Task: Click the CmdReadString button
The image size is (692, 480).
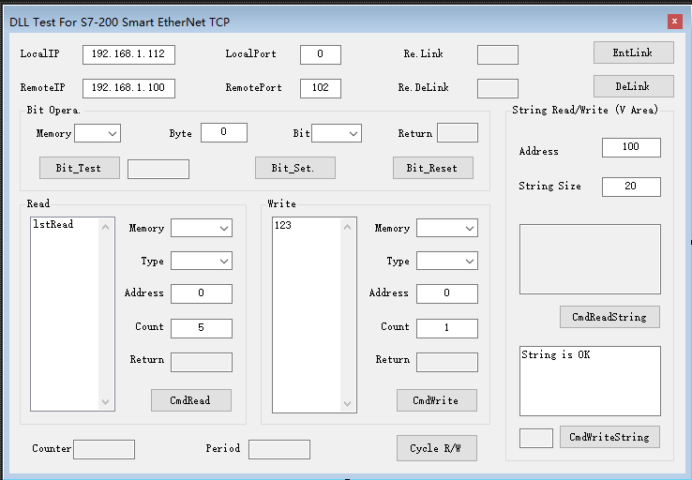Action: coord(609,317)
